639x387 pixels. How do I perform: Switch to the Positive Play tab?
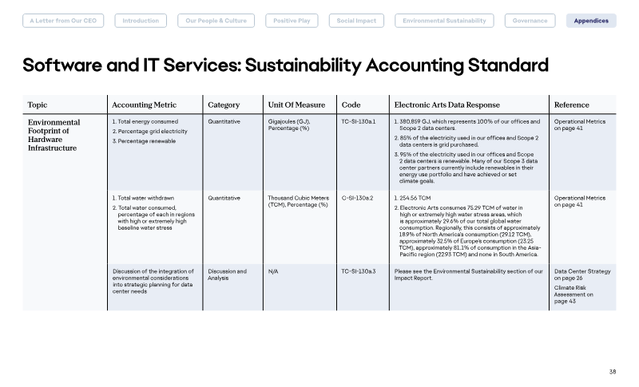click(292, 21)
